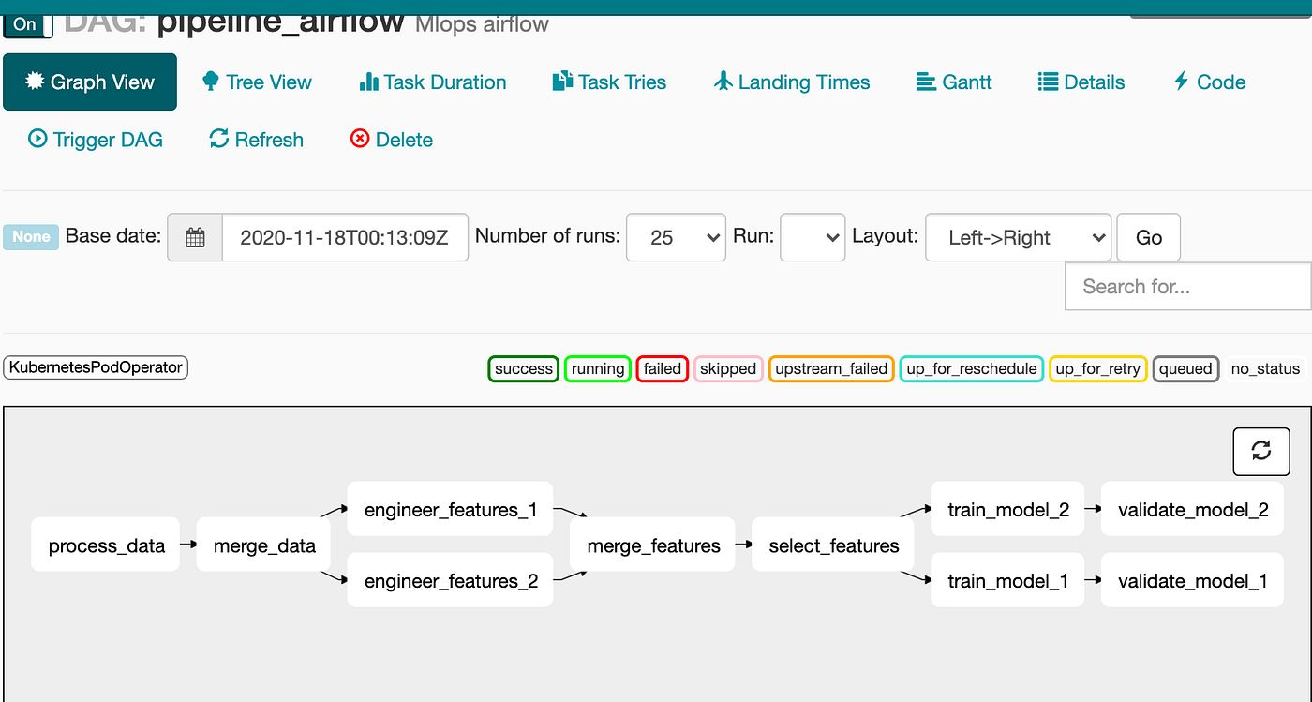This screenshot has height=702, width=1312.
Task: Switch to the Details tab
Action: coord(1081,82)
